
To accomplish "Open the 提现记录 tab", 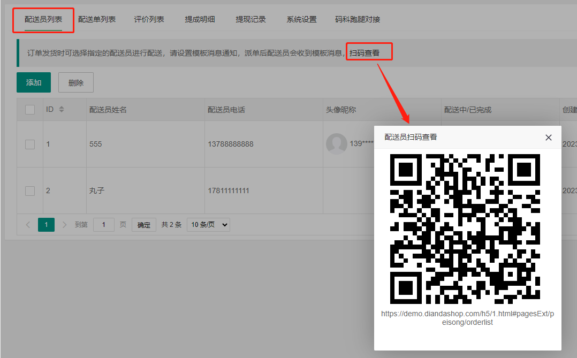I will 250,19.
